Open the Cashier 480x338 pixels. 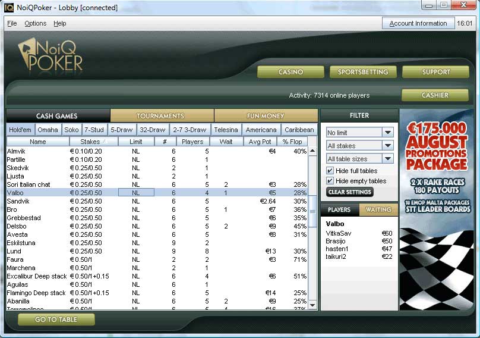435,95
